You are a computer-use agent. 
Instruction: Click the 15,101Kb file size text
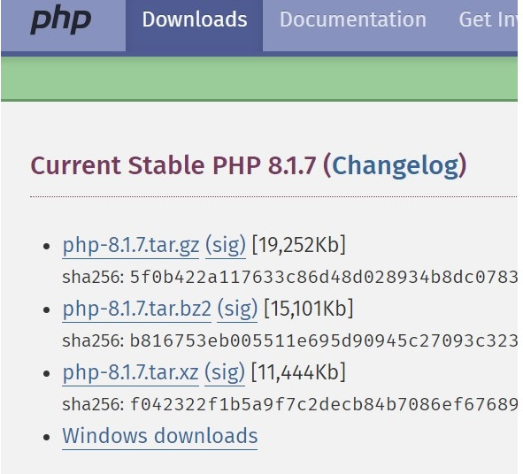[x=308, y=309]
